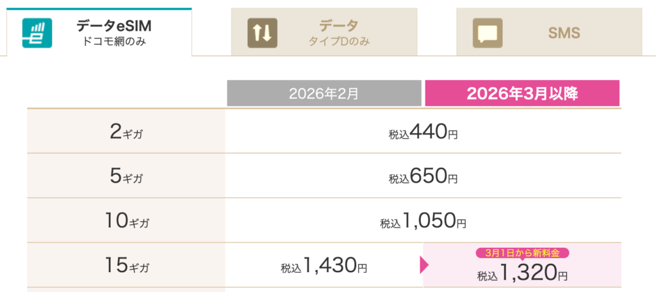Image resolution: width=656 pixels, height=292 pixels.
Task: Click the 3月1日から新料金 badge
Action: [x=522, y=253]
